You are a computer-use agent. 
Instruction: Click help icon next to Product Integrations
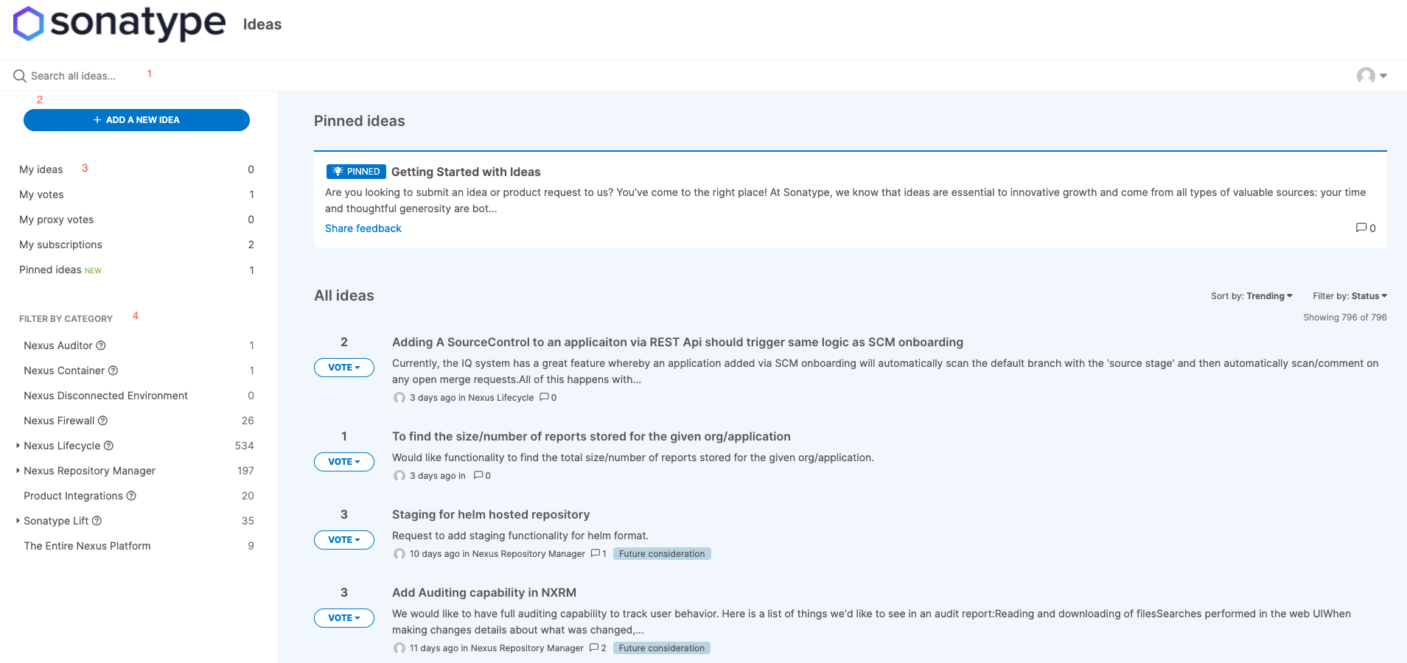point(131,496)
